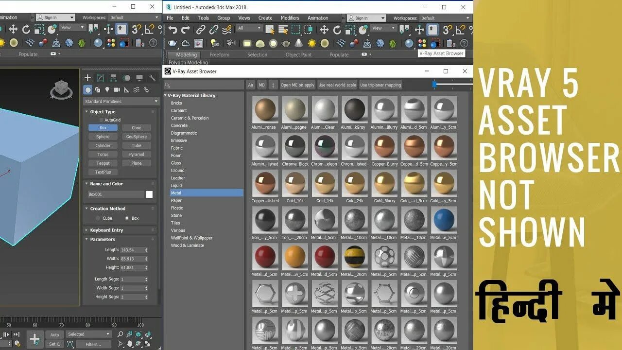622x350 pixels.
Task: Select the Select and Link chain icon
Action: click(200, 30)
